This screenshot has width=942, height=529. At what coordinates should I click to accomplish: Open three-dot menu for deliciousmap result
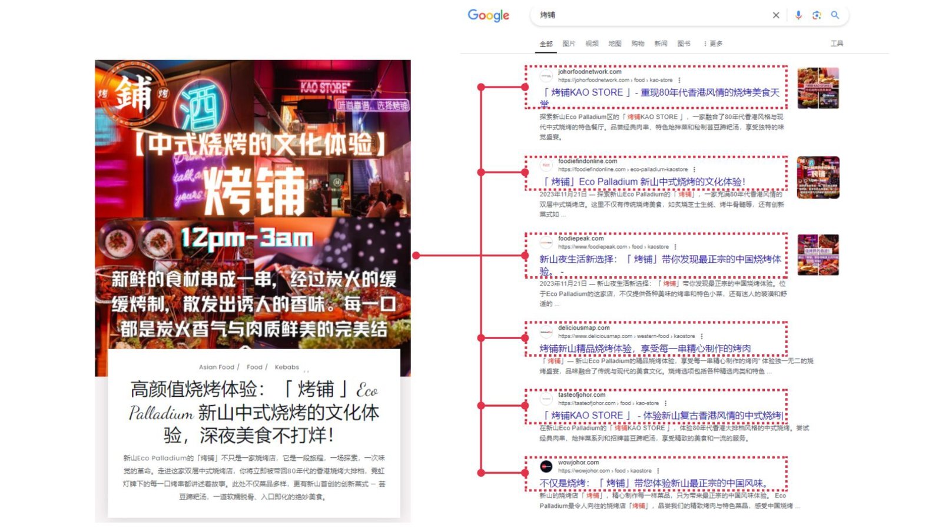click(x=702, y=336)
